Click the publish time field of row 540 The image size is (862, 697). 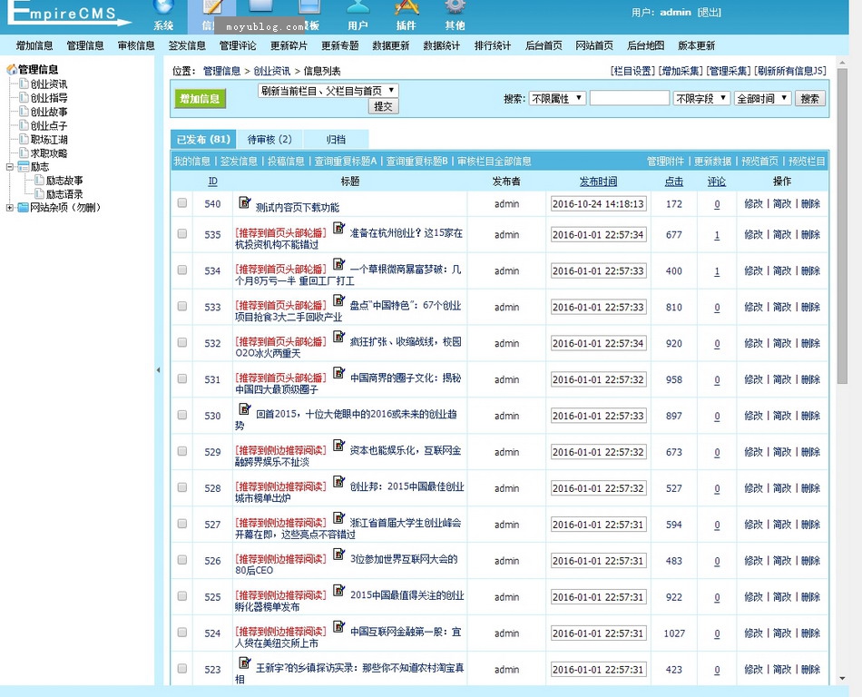point(598,204)
